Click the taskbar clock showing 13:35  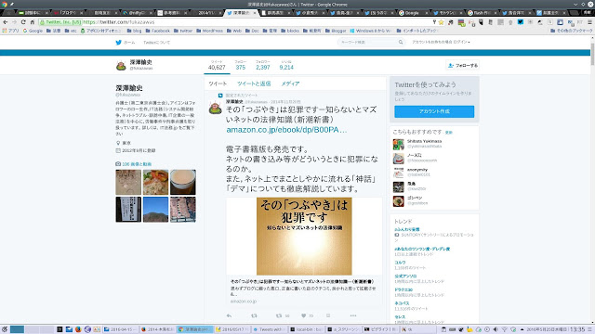point(577,329)
